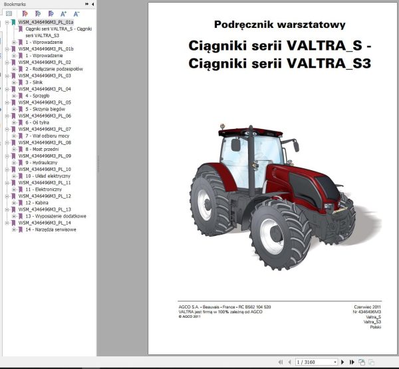Click the go-to-next-view icon in status bar
Image resolution: width=399 pixels, height=369 pixels.
tap(362, 362)
